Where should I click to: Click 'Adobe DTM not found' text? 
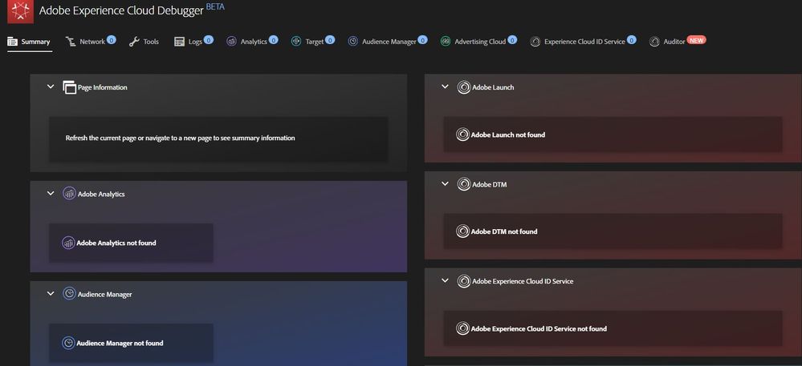(x=504, y=231)
